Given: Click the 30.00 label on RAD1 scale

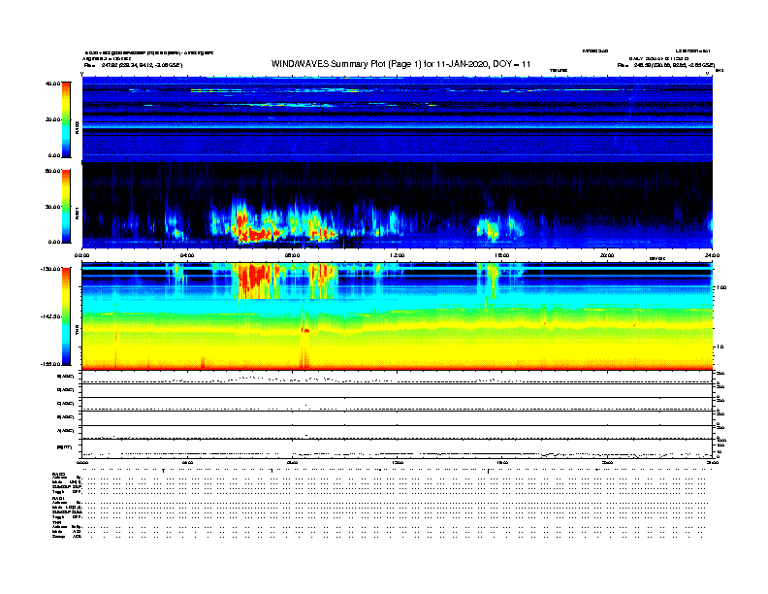Looking at the screenshot, I should pos(52,207).
